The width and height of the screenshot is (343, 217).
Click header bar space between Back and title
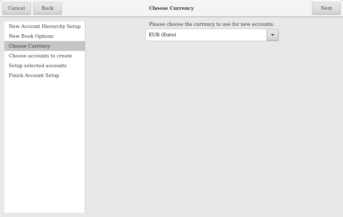tap(106, 8)
